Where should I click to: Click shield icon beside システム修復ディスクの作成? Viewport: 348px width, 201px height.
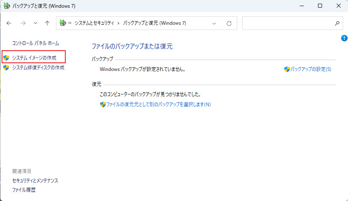[6, 67]
